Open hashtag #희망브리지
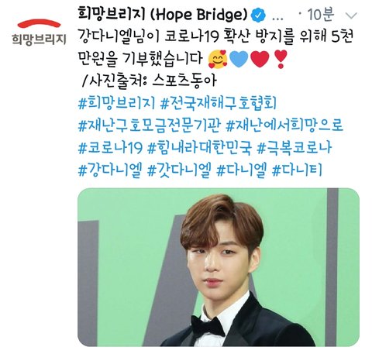This screenshot has width=372, height=354. click(116, 103)
